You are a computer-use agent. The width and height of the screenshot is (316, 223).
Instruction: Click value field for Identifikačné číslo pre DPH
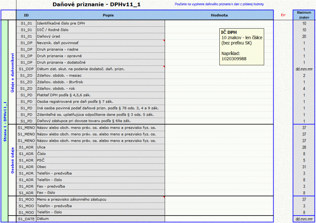pos(219,23)
